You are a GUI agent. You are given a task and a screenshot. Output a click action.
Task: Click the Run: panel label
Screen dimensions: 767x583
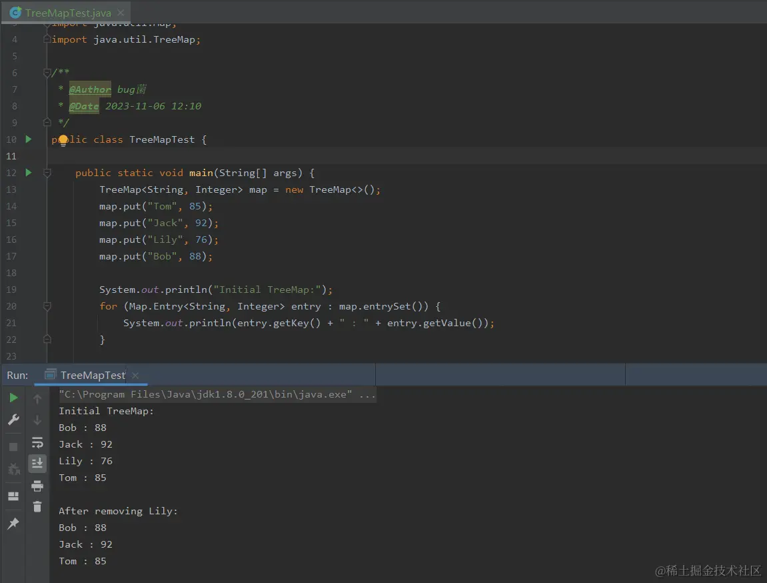17,376
